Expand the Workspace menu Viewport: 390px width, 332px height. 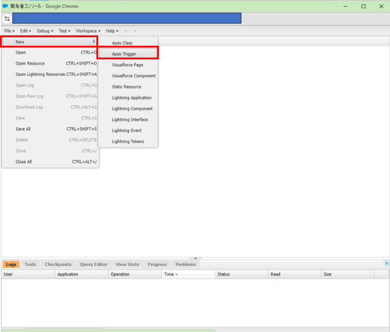click(x=88, y=31)
